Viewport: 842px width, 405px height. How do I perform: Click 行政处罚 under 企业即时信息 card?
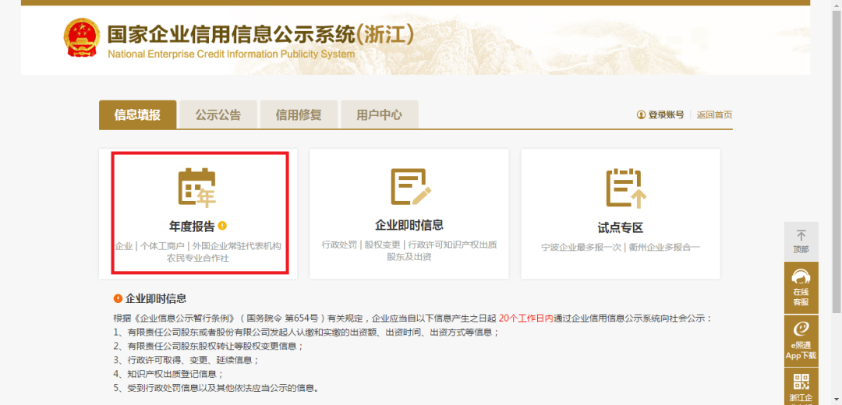(x=339, y=245)
